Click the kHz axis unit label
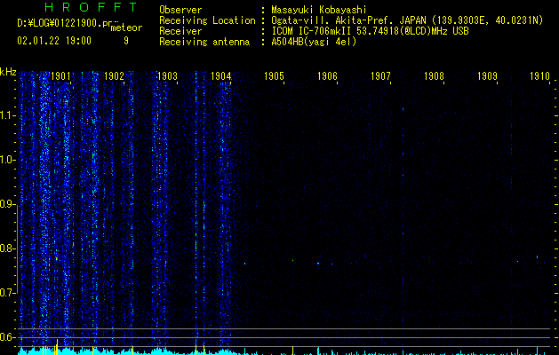The image size is (559, 355). (8, 72)
